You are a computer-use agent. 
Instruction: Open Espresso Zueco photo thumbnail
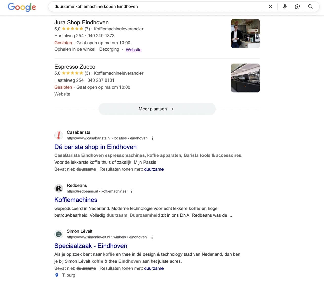[245, 78]
